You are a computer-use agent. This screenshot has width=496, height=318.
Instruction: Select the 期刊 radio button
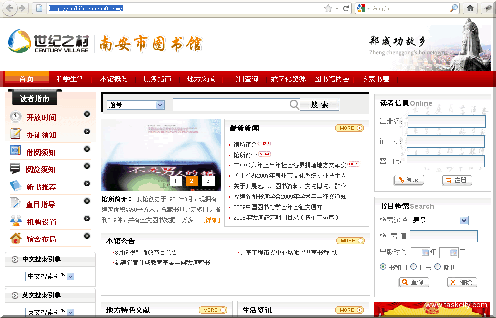click(437, 267)
